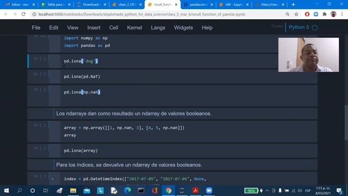
Task: Click the Python 3 kernel name
Action: [x=299, y=27]
